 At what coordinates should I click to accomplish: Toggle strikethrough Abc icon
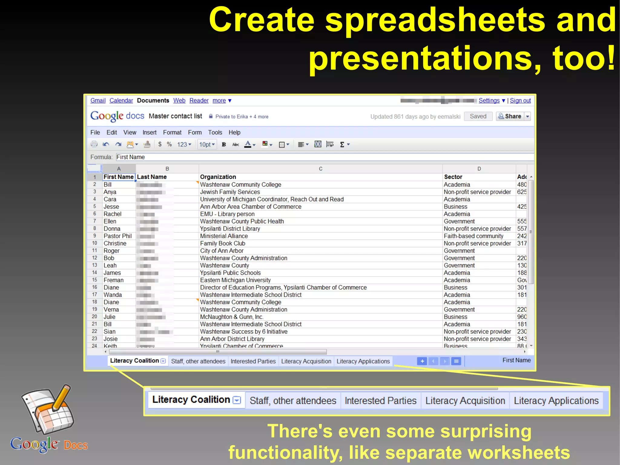[236, 144]
